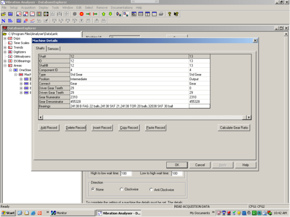Select the Time Scales tree item
This screenshot has width=290, height=217.
21,43
